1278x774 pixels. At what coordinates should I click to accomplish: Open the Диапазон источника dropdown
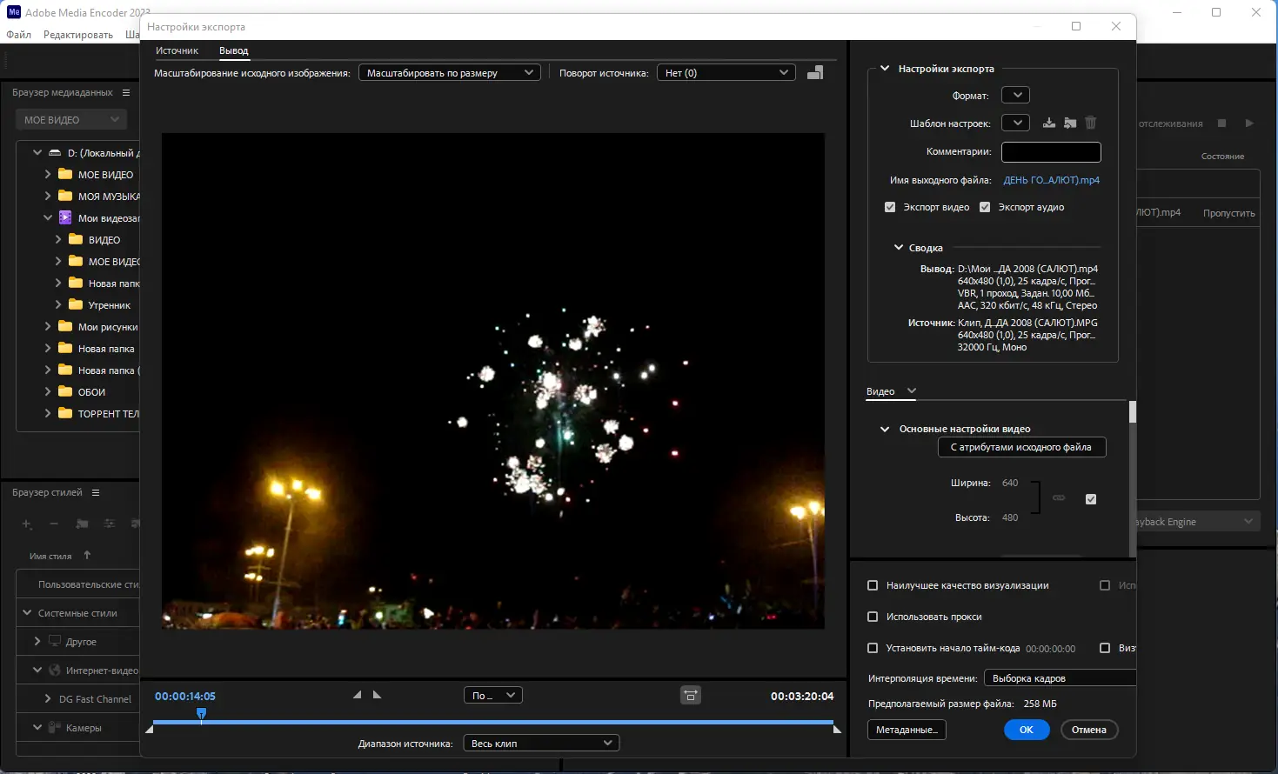click(542, 743)
